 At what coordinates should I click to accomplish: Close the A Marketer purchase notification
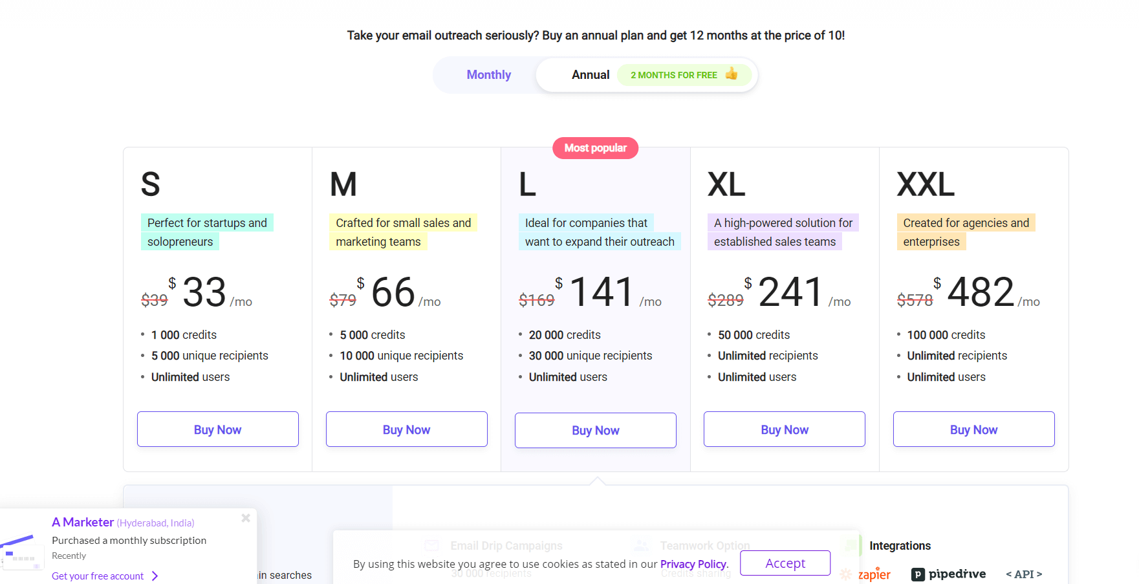pos(246,518)
